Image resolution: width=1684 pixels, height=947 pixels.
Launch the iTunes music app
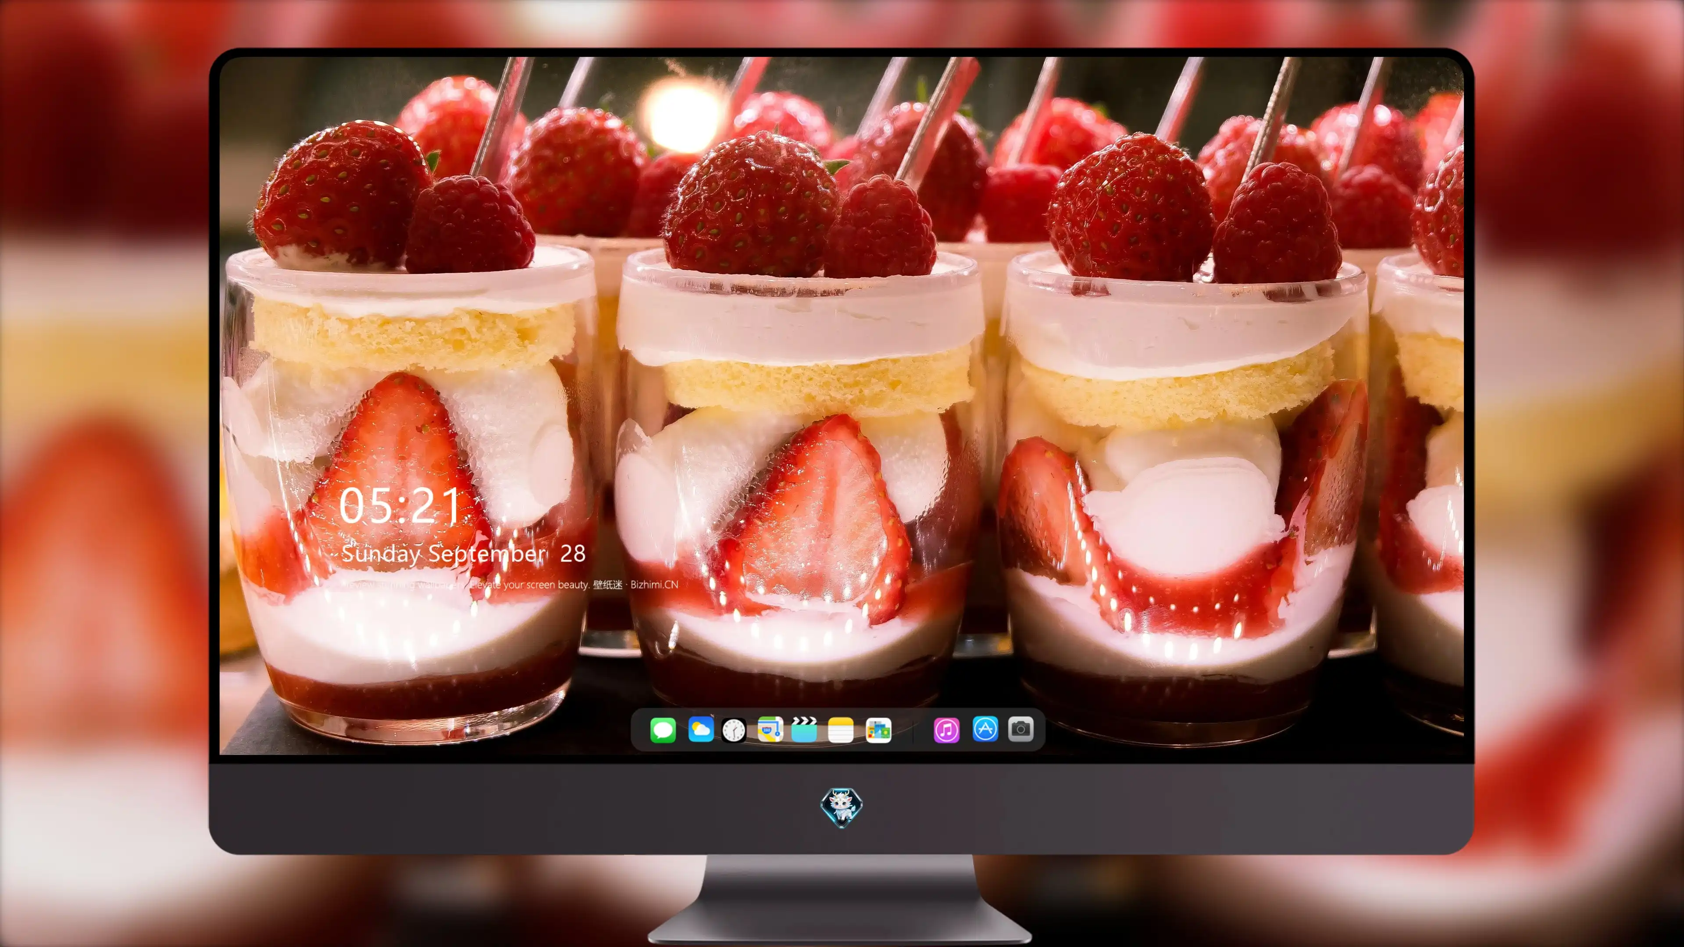947,730
